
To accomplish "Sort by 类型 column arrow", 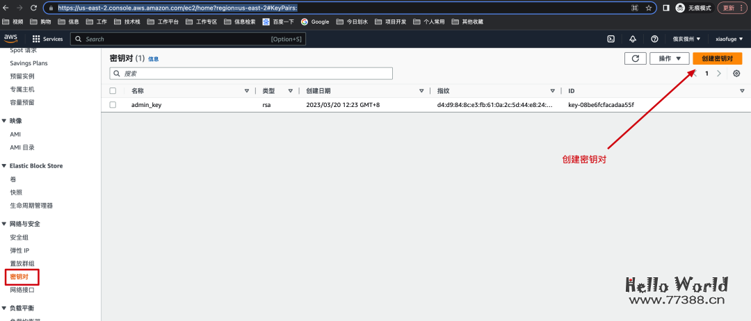I will tap(290, 91).
